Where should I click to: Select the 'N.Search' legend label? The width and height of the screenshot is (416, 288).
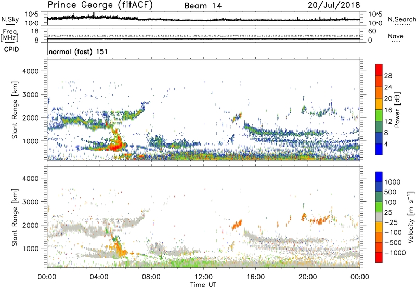coord(402,19)
